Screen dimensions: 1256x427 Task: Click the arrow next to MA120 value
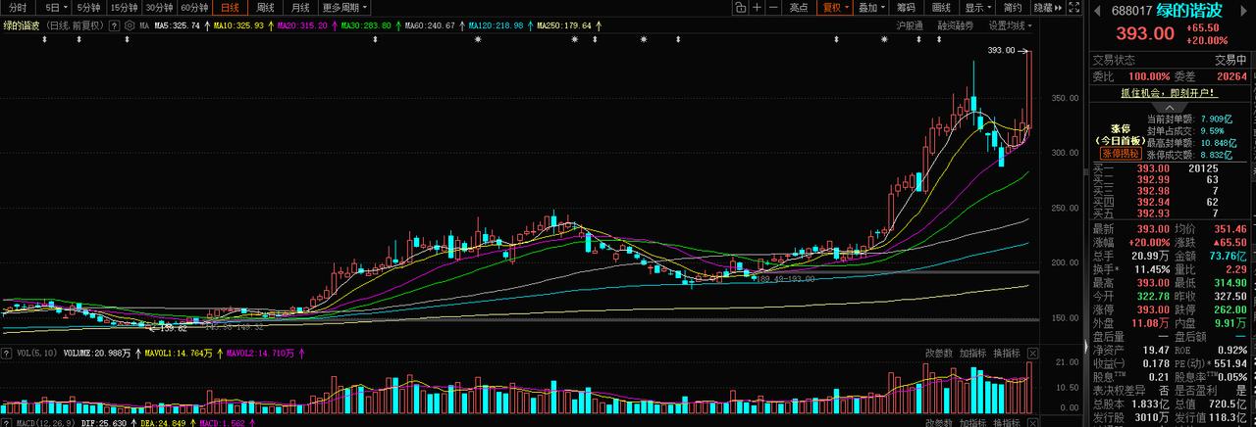(531, 25)
